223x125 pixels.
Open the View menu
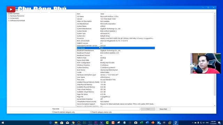click(17, 11)
